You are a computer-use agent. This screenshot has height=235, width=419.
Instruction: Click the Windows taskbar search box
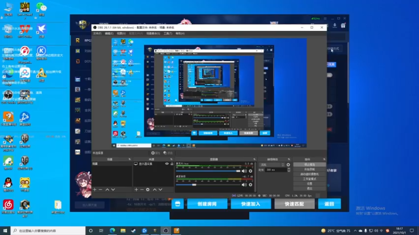coord(48,230)
